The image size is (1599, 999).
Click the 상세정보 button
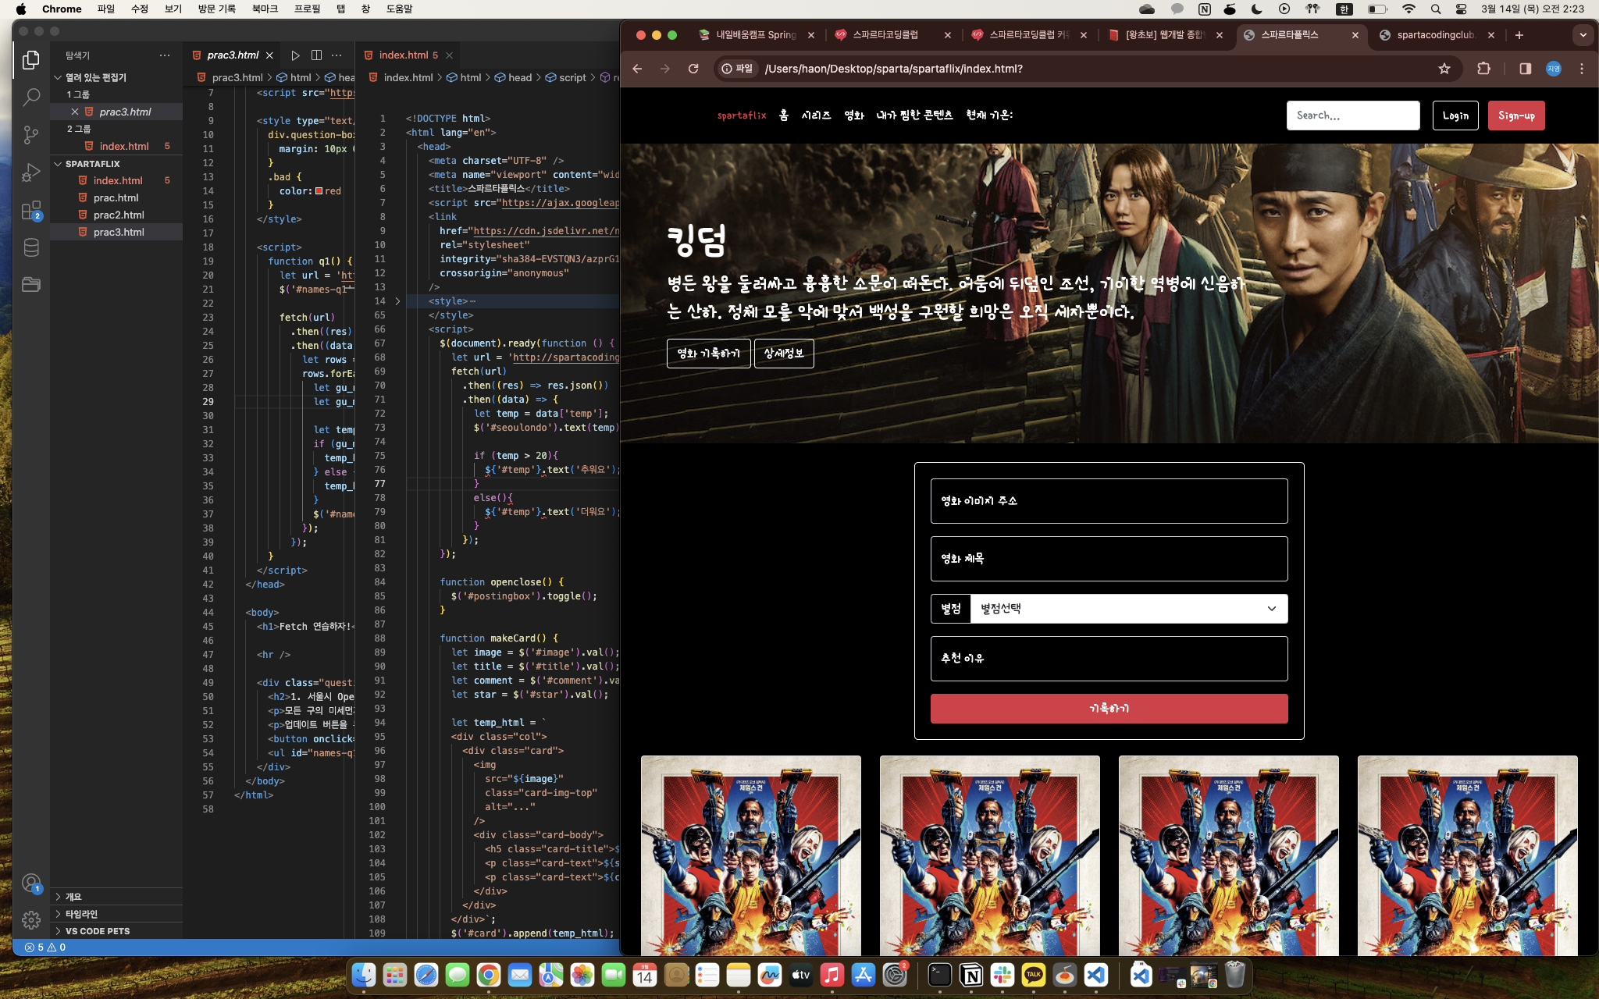coord(784,354)
